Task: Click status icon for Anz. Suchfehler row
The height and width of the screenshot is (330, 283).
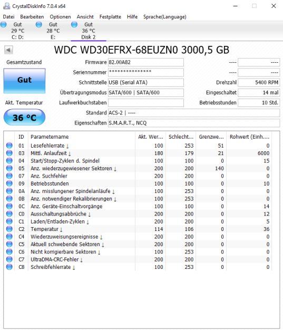Action: pyautogui.click(x=9, y=176)
